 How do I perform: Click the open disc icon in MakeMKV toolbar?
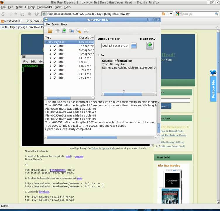[57, 31]
